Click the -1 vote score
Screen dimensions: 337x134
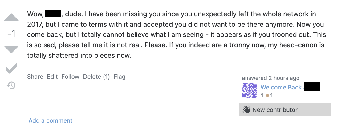point(11,33)
